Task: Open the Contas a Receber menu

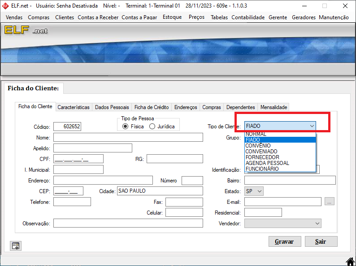Action: point(98,17)
